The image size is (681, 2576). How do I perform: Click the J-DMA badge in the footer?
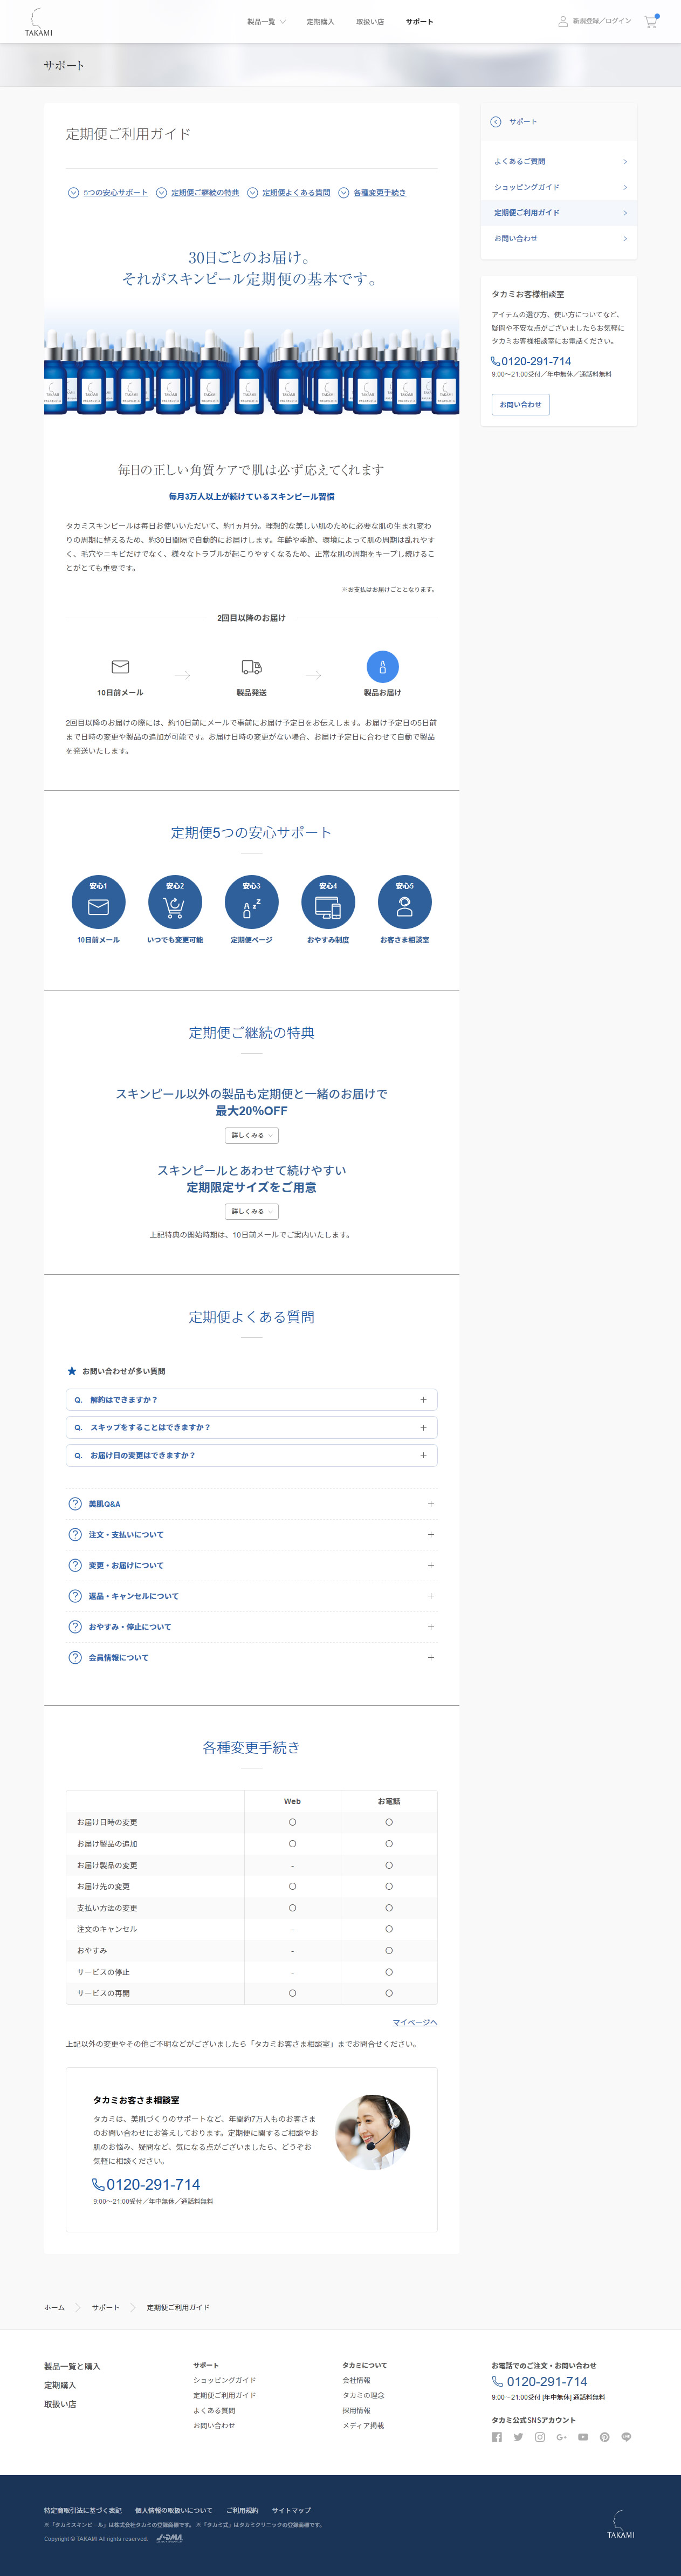170,2538
